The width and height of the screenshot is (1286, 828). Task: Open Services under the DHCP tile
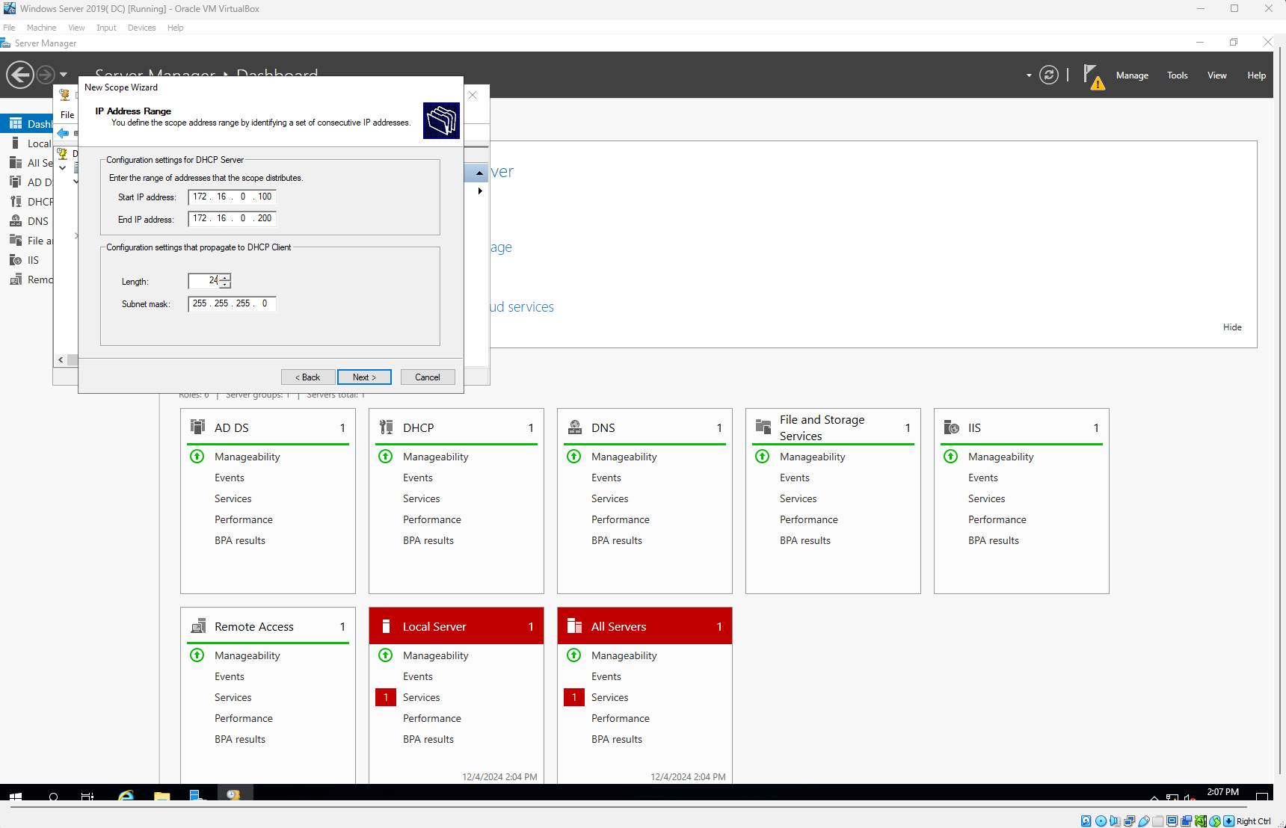421,498
